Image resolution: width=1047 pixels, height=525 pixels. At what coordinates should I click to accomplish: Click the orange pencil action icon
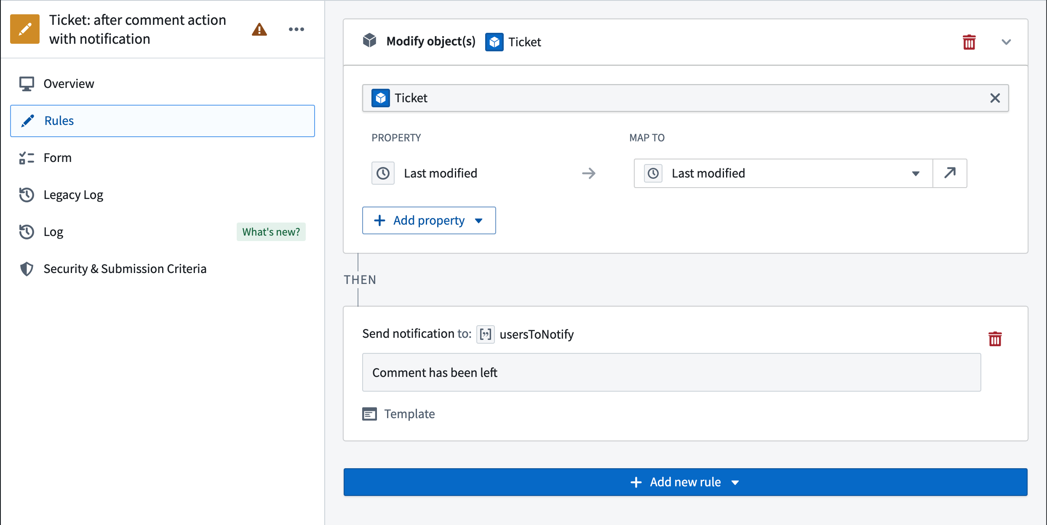pyautogui.click(x=25, y=29)
